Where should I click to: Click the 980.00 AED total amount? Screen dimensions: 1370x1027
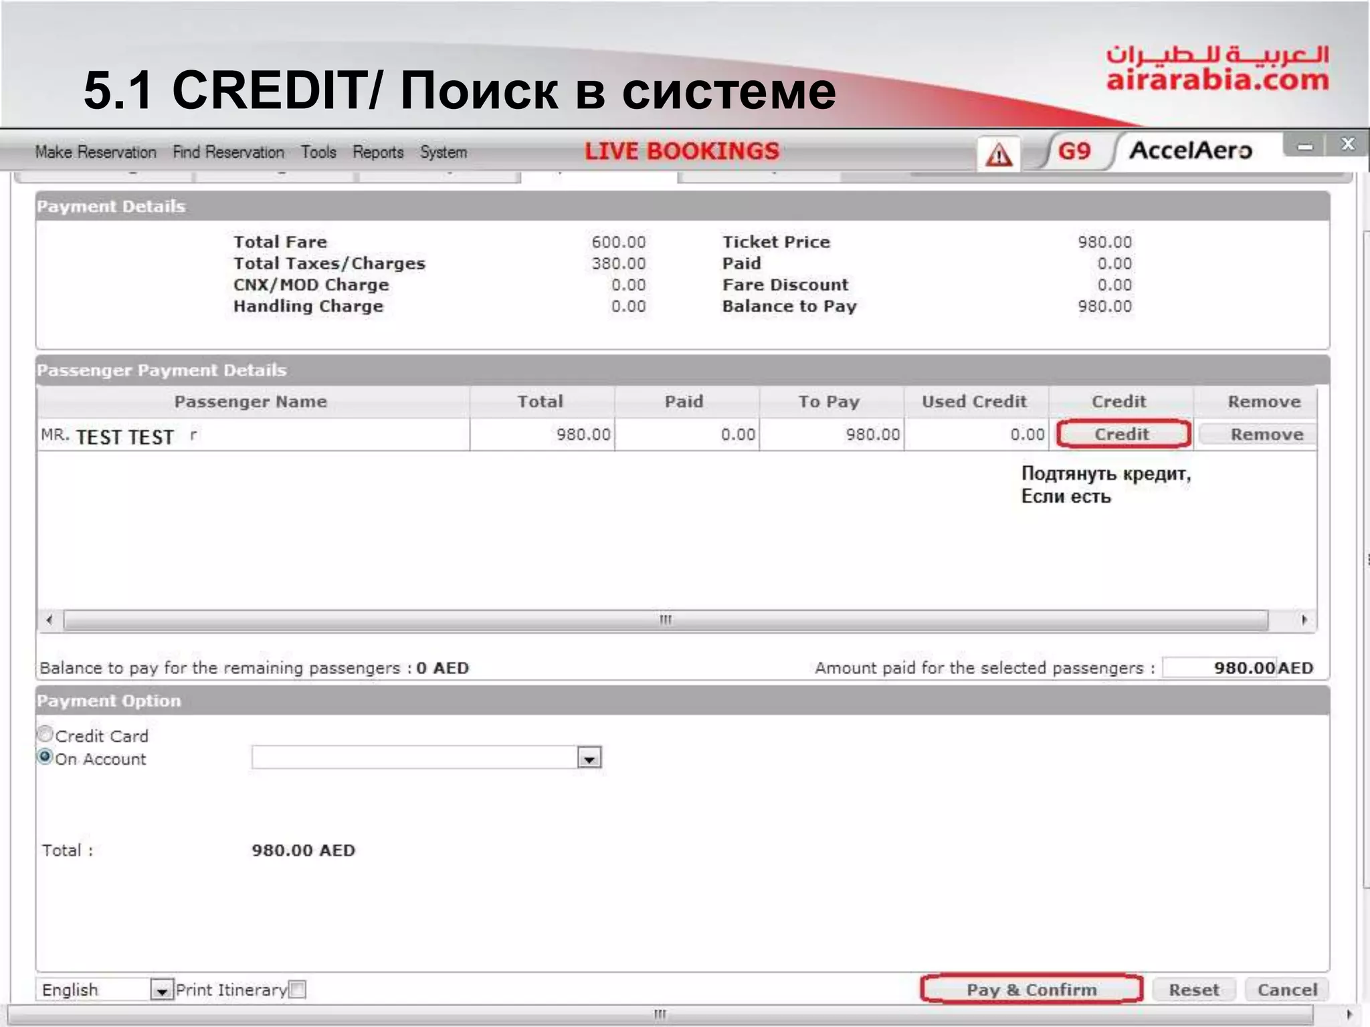coord(304,850)
